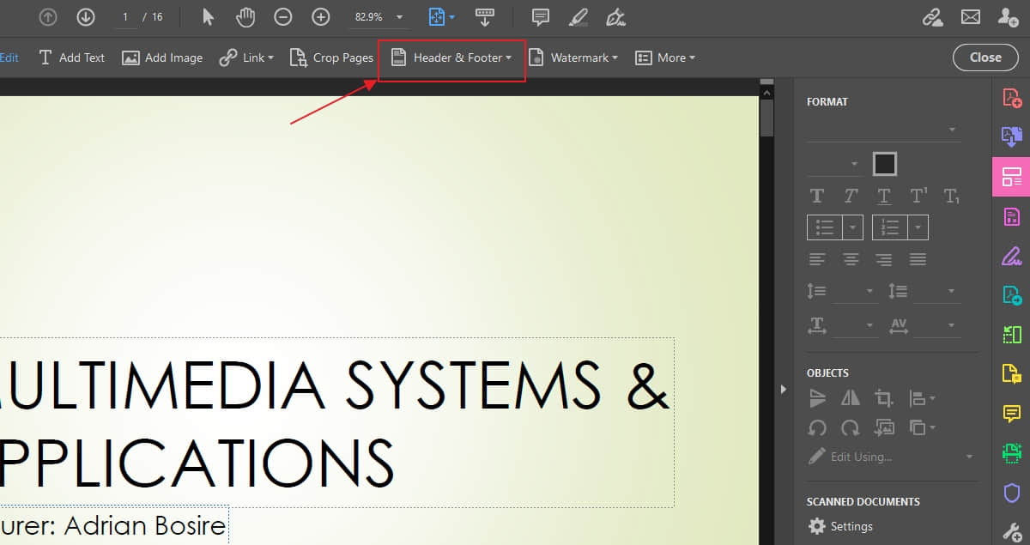This screenshot has height=545, width=1030.
Task: Expand the numbered list style arrow
Action: [918, 227]
